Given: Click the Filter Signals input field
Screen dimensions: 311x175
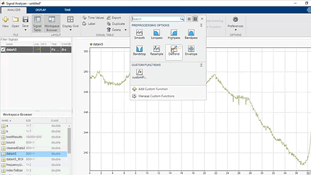Looking at the screenshot, I should click(35, 39).
